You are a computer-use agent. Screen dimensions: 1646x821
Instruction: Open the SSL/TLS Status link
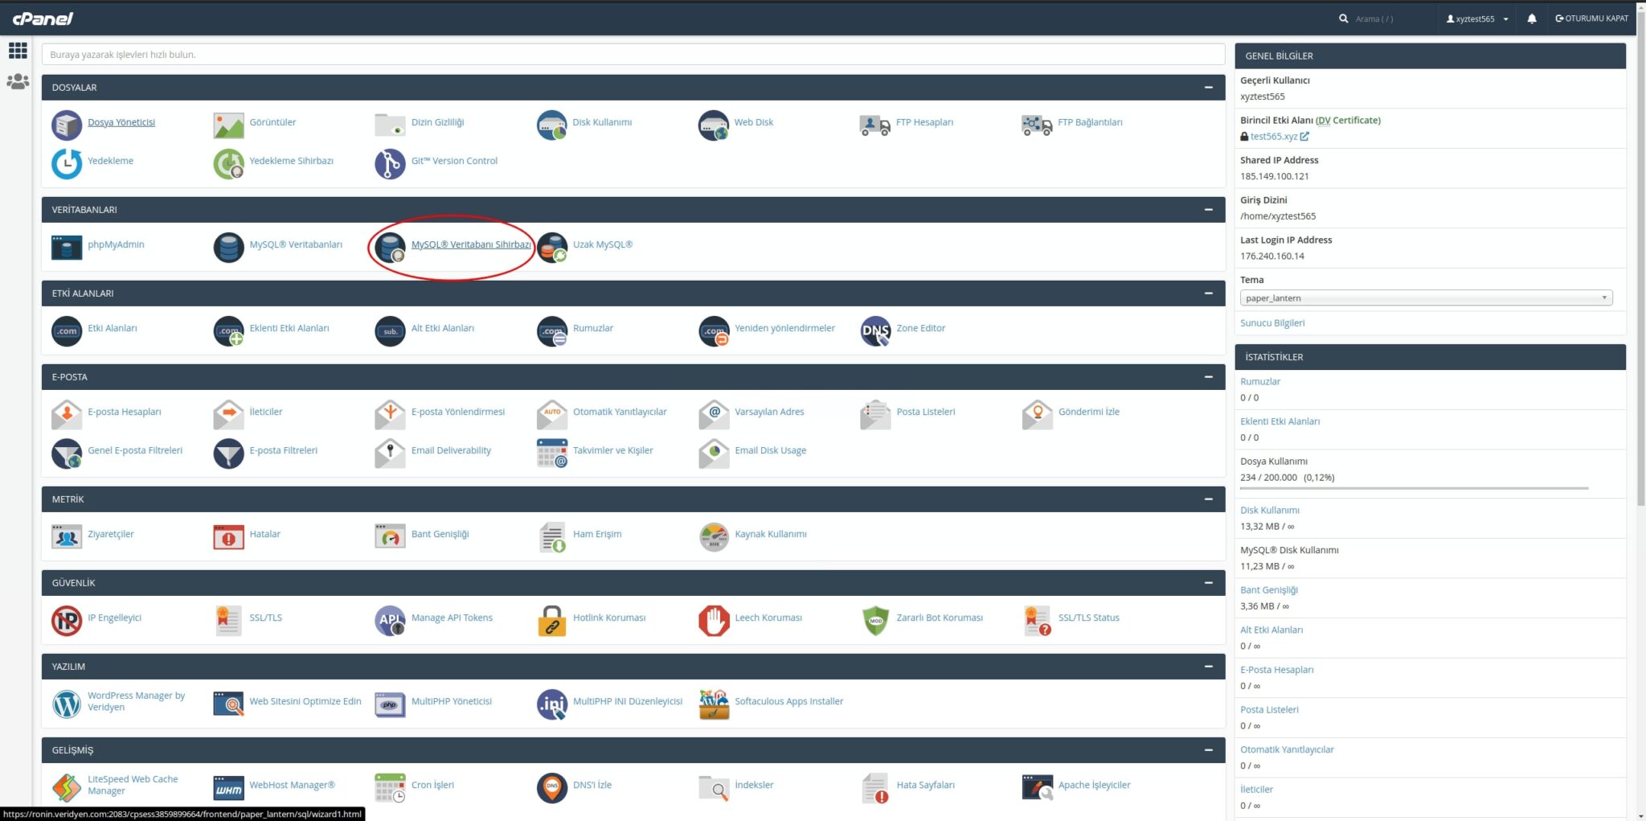click(1088, 618)
